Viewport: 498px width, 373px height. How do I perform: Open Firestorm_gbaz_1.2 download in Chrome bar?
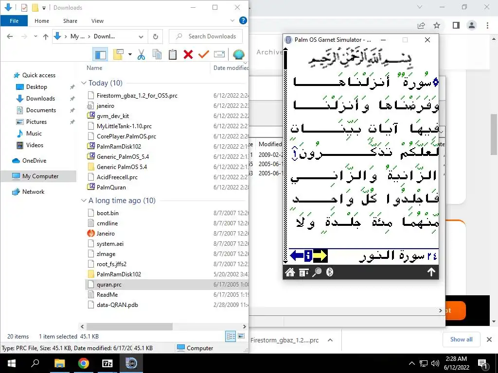(285, 340)
